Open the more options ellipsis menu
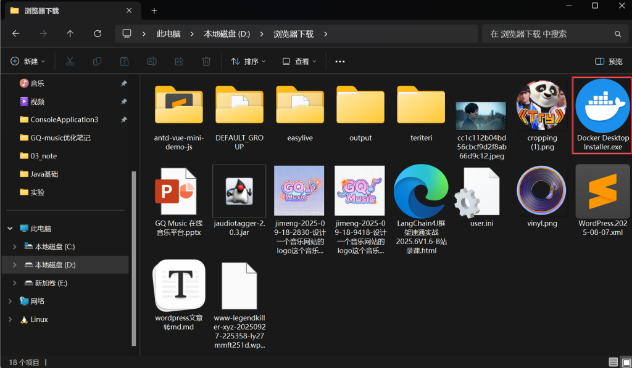The image size is (632, 368). pos(340,62)
